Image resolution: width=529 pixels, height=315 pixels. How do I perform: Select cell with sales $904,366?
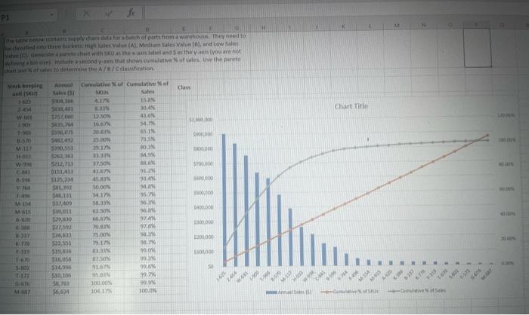click(63, 101)
